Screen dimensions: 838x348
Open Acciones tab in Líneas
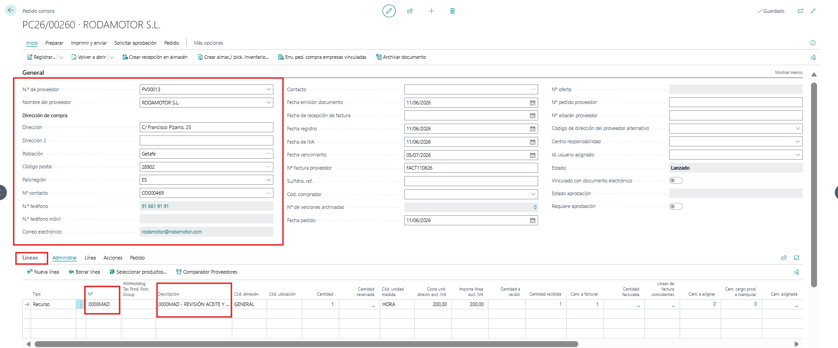[113, 258]
